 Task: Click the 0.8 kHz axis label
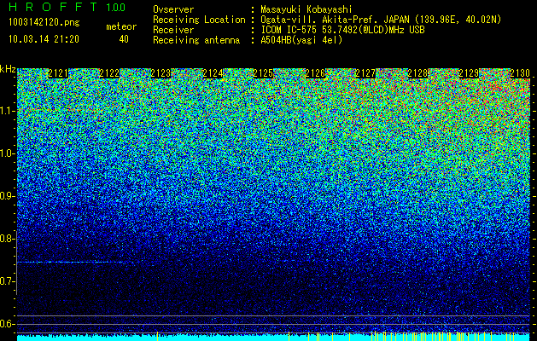8,239
